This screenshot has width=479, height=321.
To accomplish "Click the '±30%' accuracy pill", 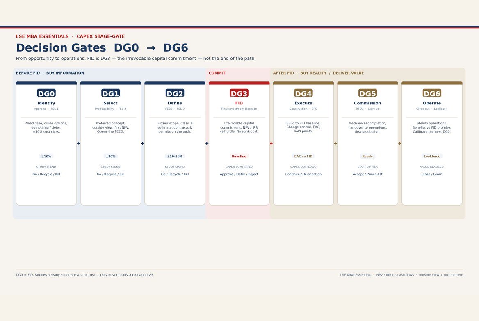I will coord(111,156).
